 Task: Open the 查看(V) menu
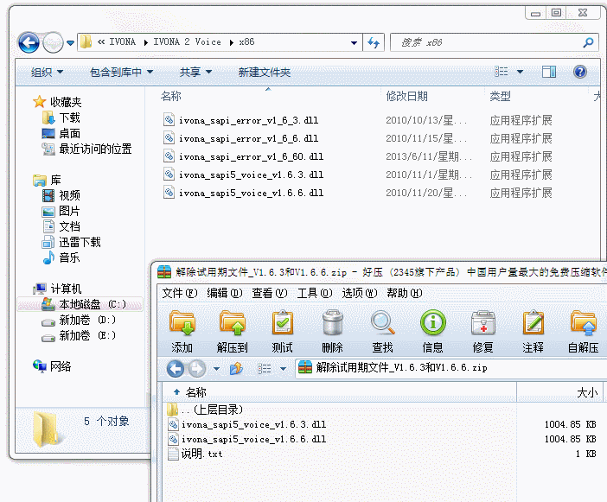pyautogui.click(x=270, y=293)
